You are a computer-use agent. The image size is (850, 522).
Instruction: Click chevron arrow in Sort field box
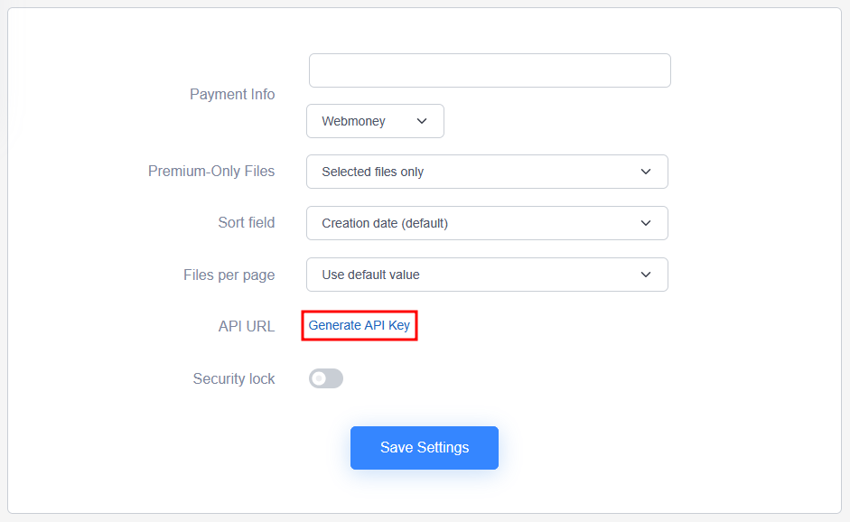pyautogui.click(x=646, y=223)
